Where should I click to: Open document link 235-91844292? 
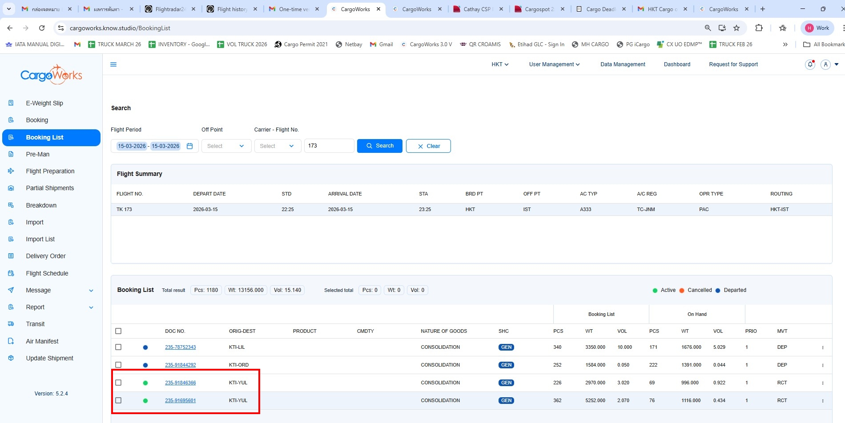click(180, 365)
